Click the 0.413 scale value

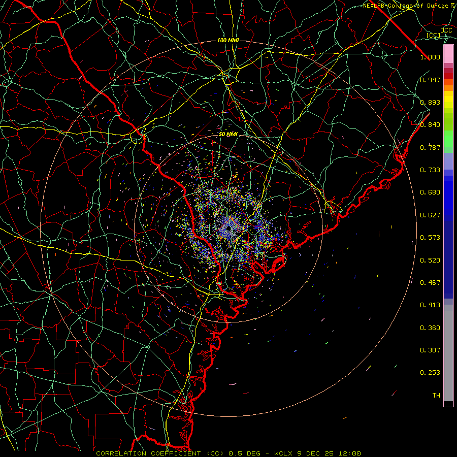(x=430, y=305)
